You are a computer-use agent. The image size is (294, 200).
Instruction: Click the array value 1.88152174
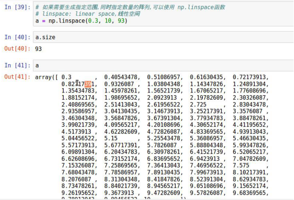pos(78,98)
